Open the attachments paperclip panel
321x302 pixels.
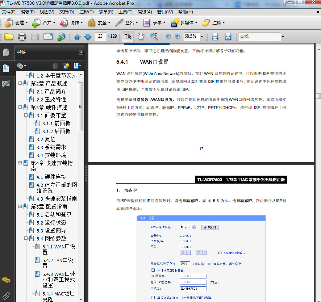pyautogui.click(x=6, y=295)
